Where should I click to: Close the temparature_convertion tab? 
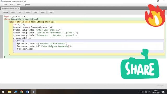click(x=19, y=8)
